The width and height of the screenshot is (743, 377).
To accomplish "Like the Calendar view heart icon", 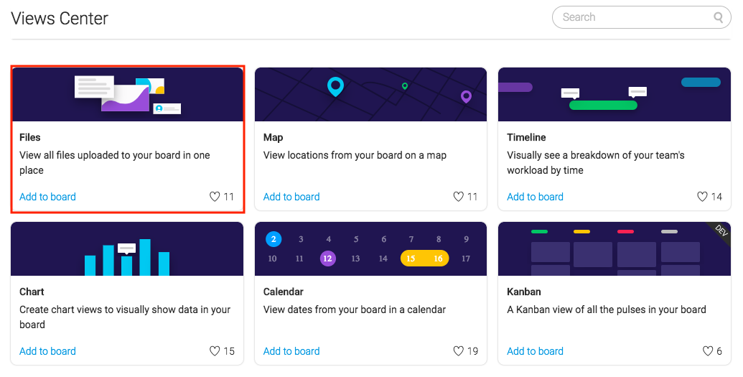I will point(458,351).
